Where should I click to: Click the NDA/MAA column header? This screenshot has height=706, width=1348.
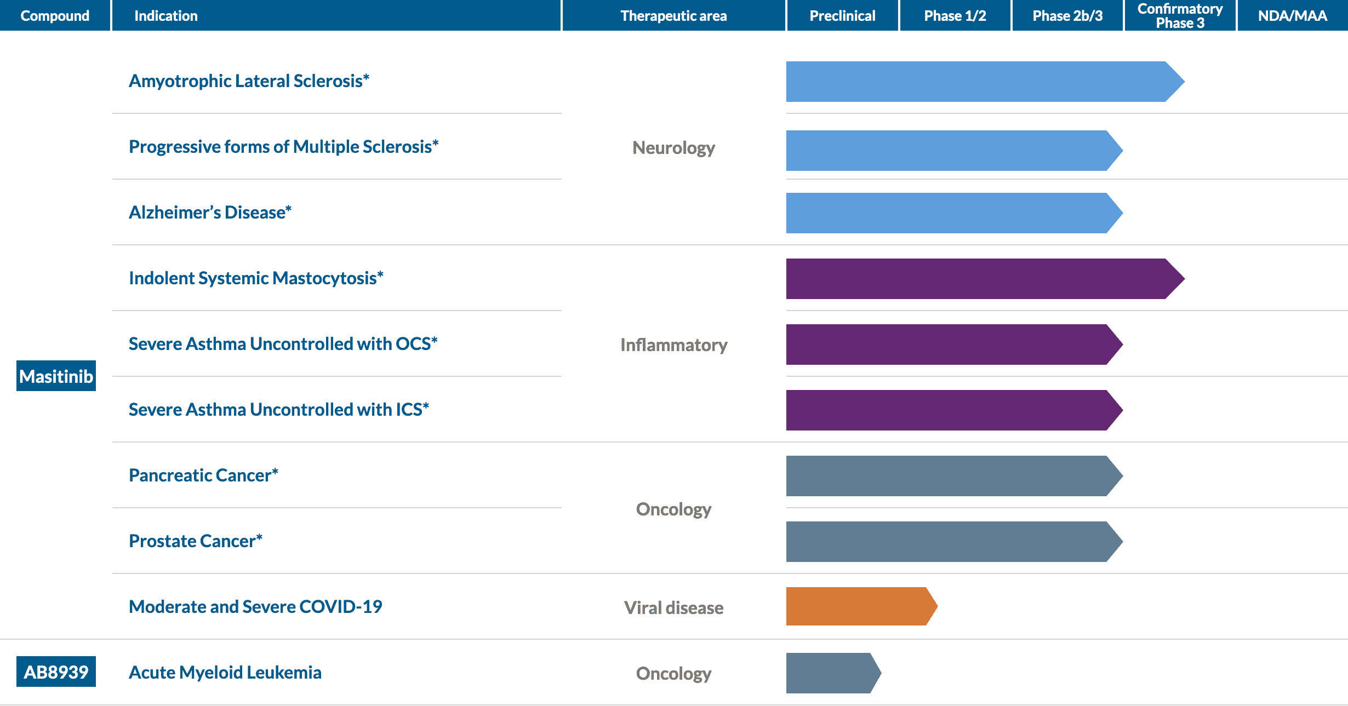(1292, 15)
